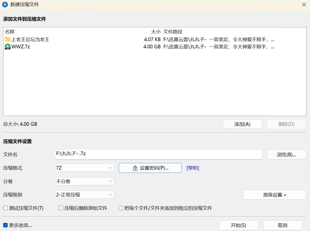Click the green archive icon beside WWZ.7z
The image size is (310, 231).
(7, 47)
